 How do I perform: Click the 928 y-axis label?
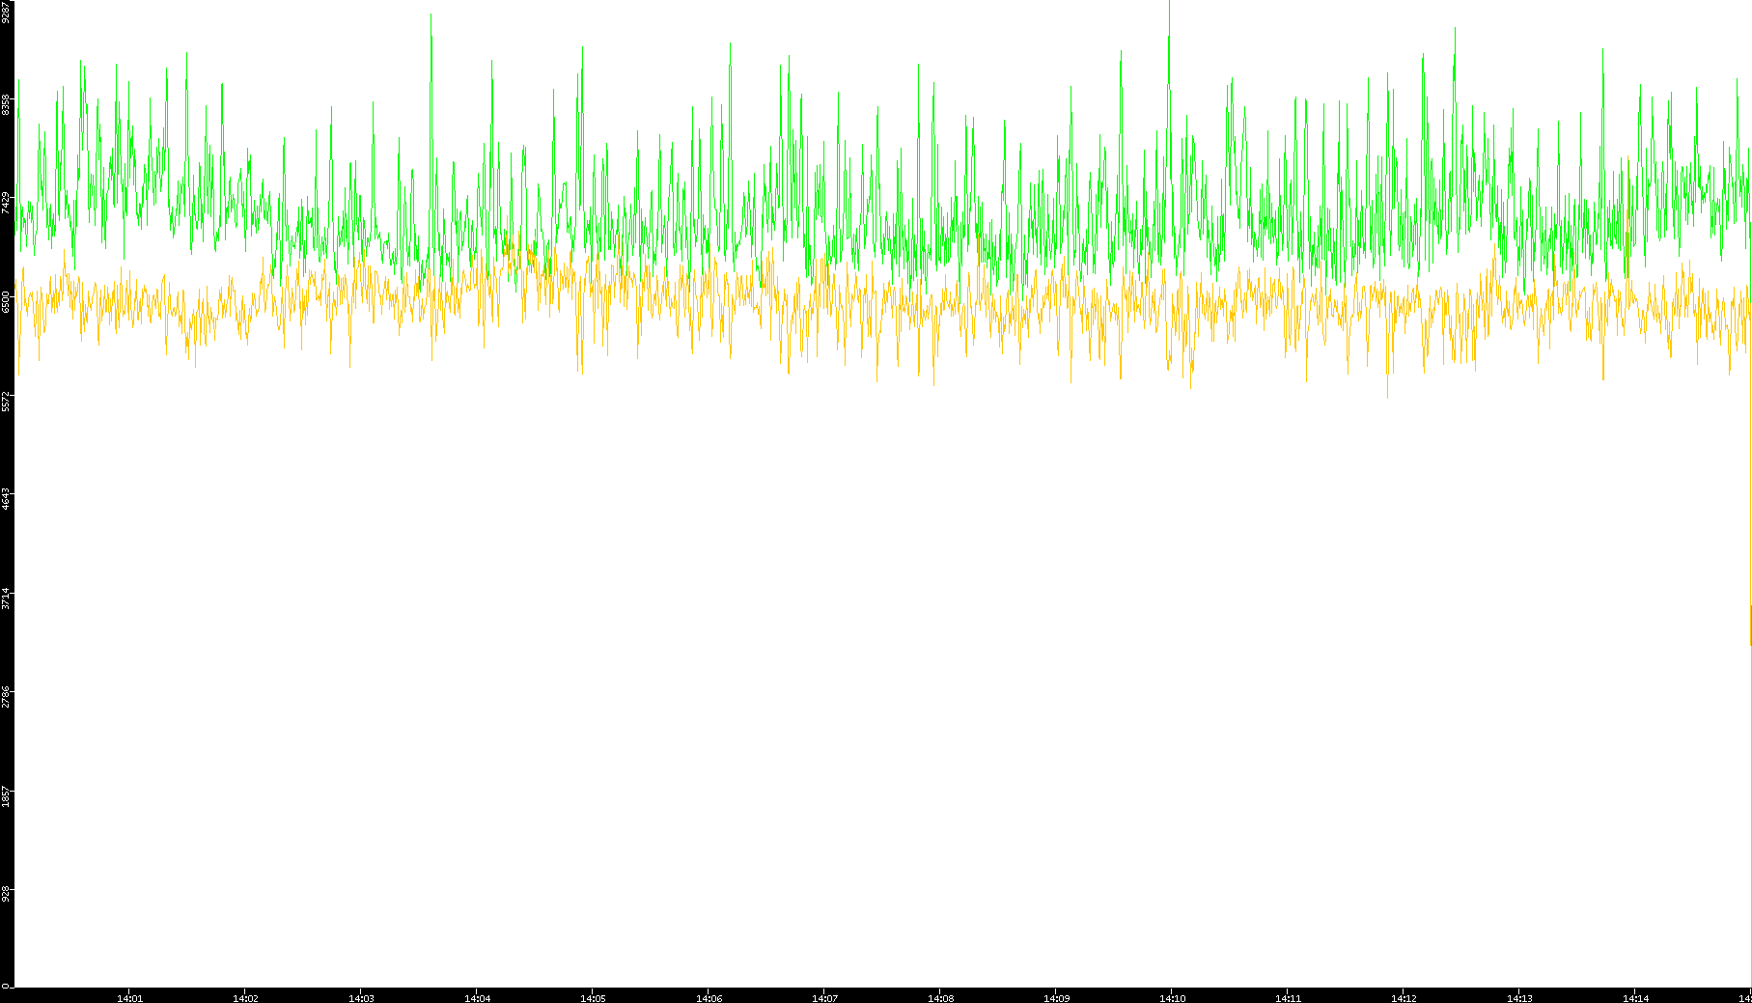pos(7,895)
